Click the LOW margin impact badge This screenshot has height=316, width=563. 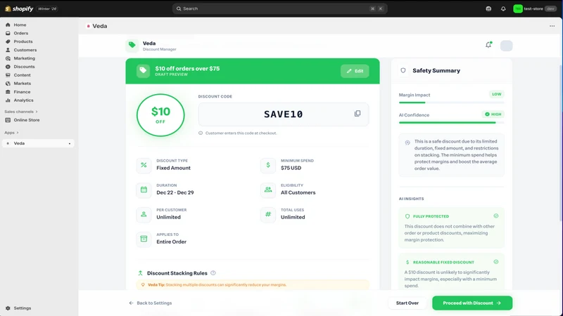tap(497, 94)
